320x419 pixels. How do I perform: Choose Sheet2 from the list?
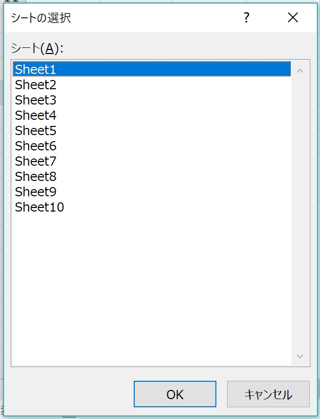[x=35, y=85]
